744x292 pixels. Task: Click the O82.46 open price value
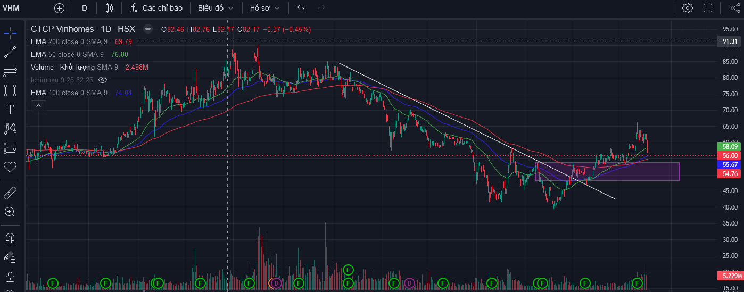[172, 29]
